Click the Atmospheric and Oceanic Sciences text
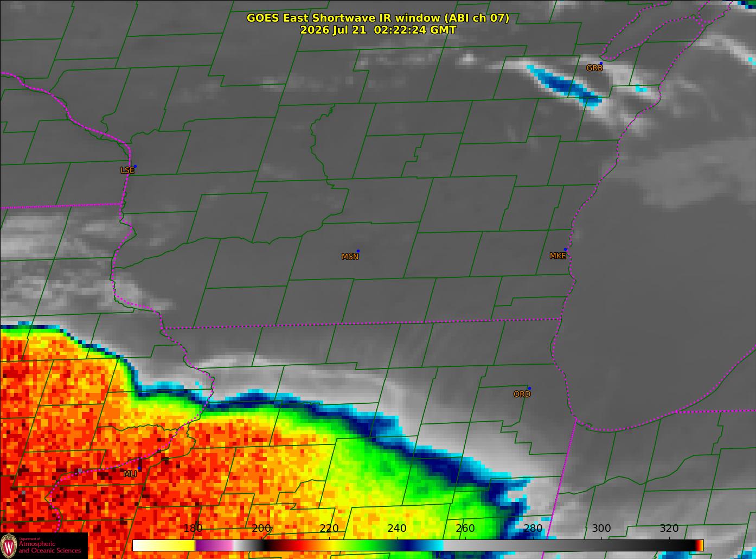The image size is (756, 559). 50,547
